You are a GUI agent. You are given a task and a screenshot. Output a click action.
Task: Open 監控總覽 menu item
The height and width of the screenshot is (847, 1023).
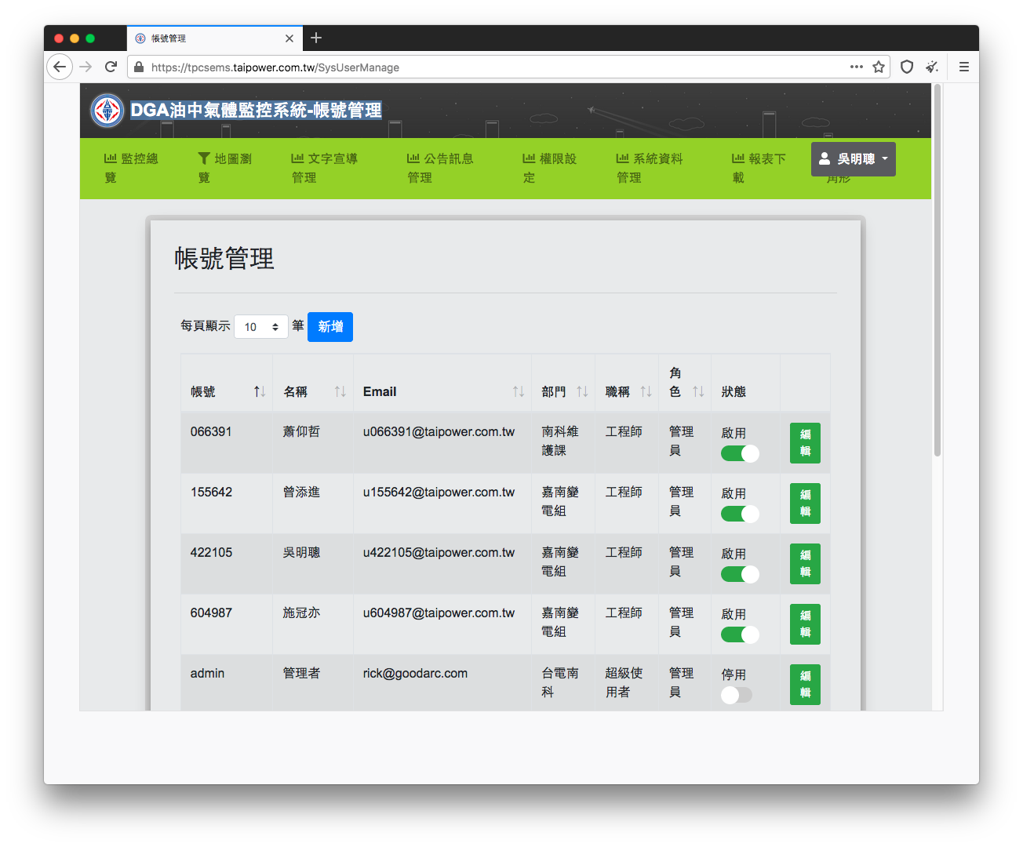131,168
